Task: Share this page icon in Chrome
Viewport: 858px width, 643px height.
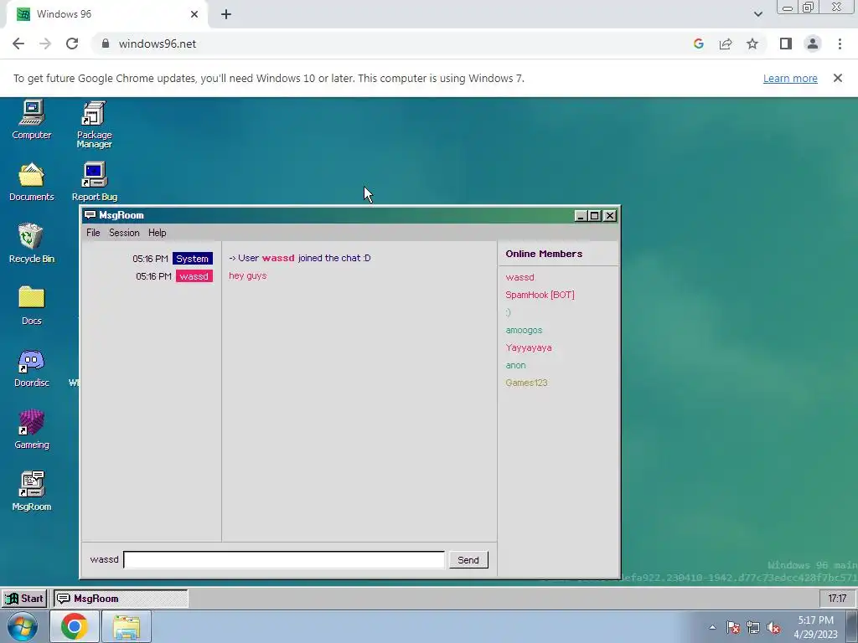Action: tap(726, 44)
